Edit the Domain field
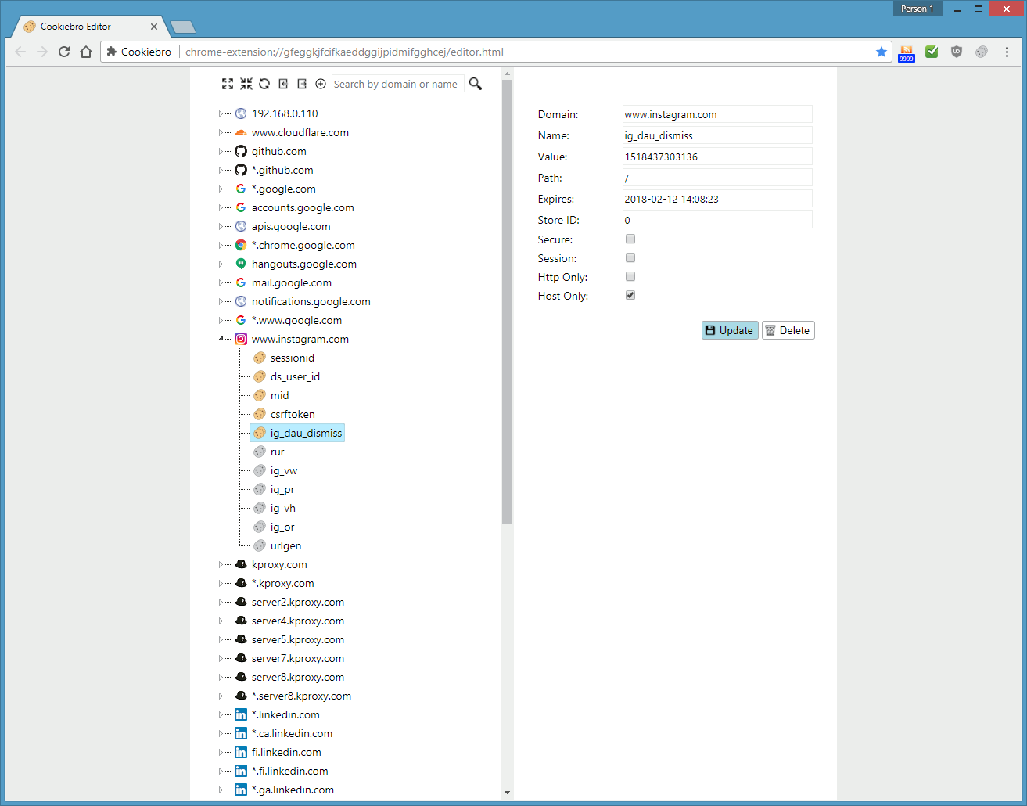This screenshot has height=806, width=1027. tap(717, 114)
